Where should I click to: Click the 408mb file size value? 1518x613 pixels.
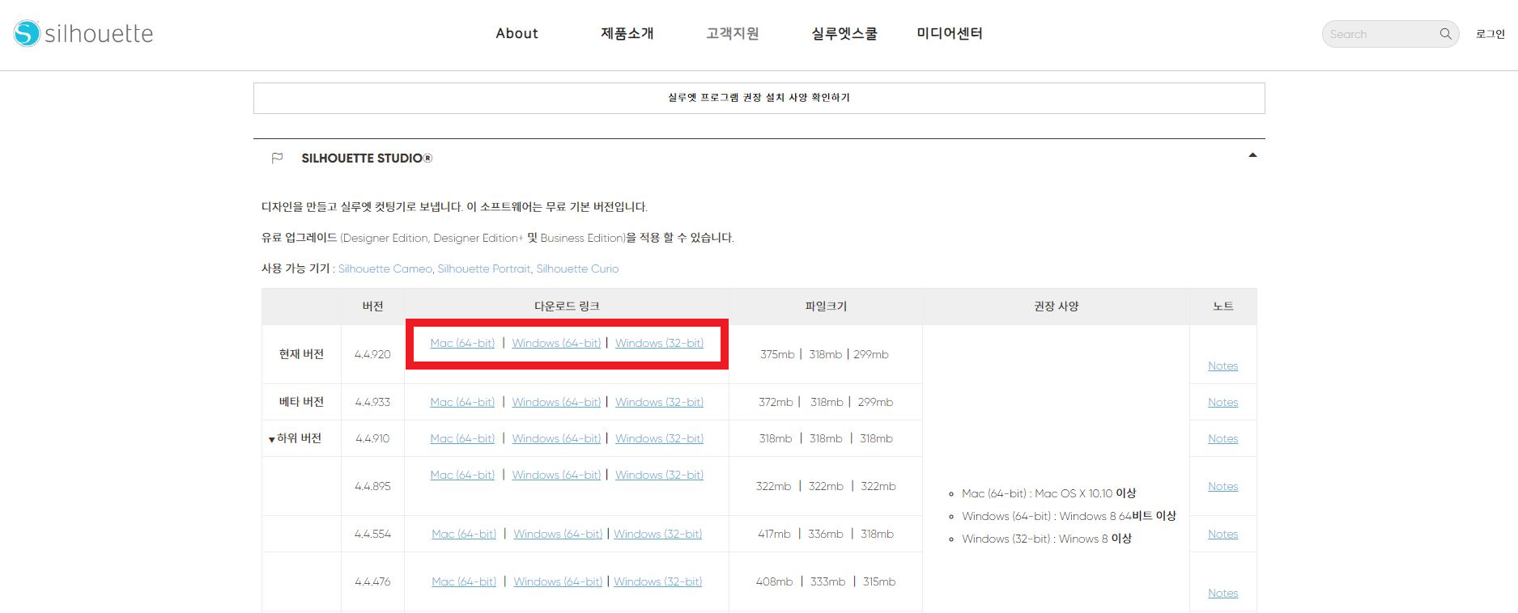tap(774, 581)
